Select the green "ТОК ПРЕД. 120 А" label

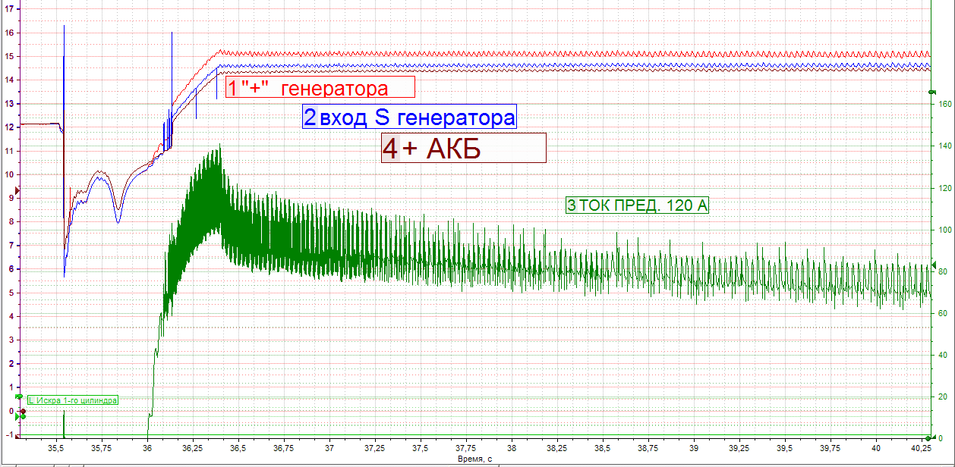pos(638,205)
